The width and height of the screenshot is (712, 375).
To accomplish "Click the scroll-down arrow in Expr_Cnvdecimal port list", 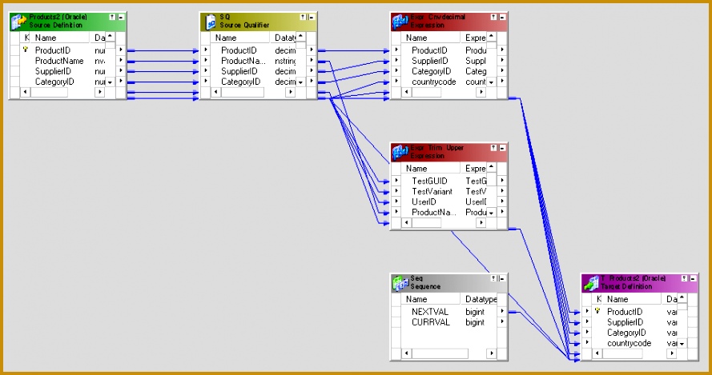I will [x=491, y=82].
